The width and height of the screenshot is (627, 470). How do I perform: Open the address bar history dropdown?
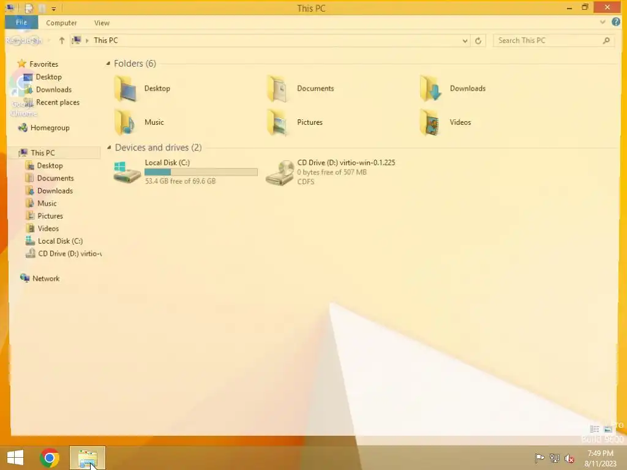465,41
